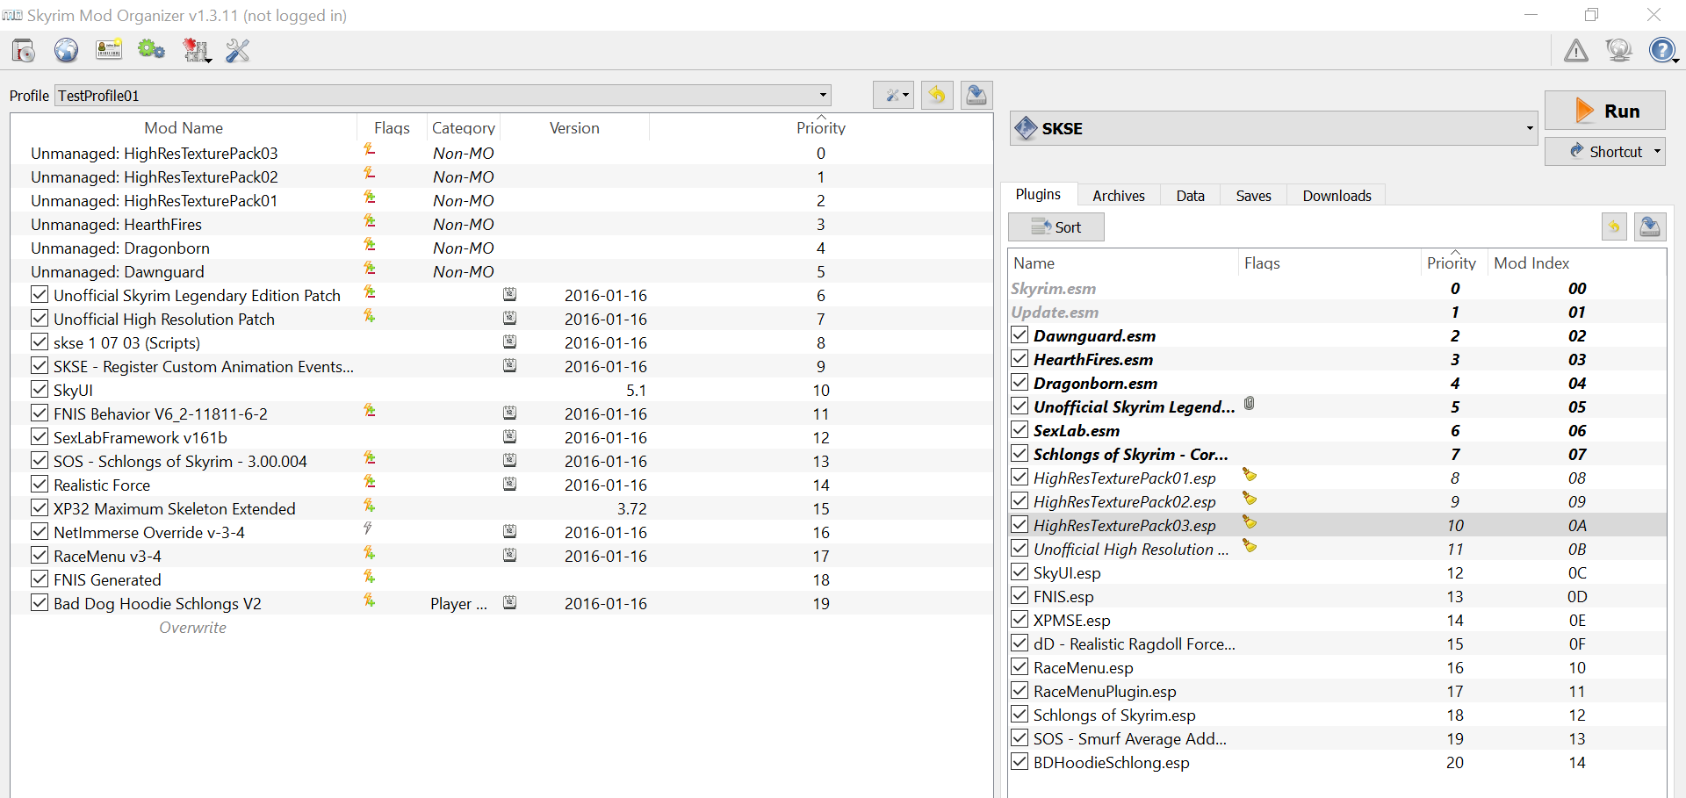Click the flag icon on NetImmerse Override row

pos(368,528)
